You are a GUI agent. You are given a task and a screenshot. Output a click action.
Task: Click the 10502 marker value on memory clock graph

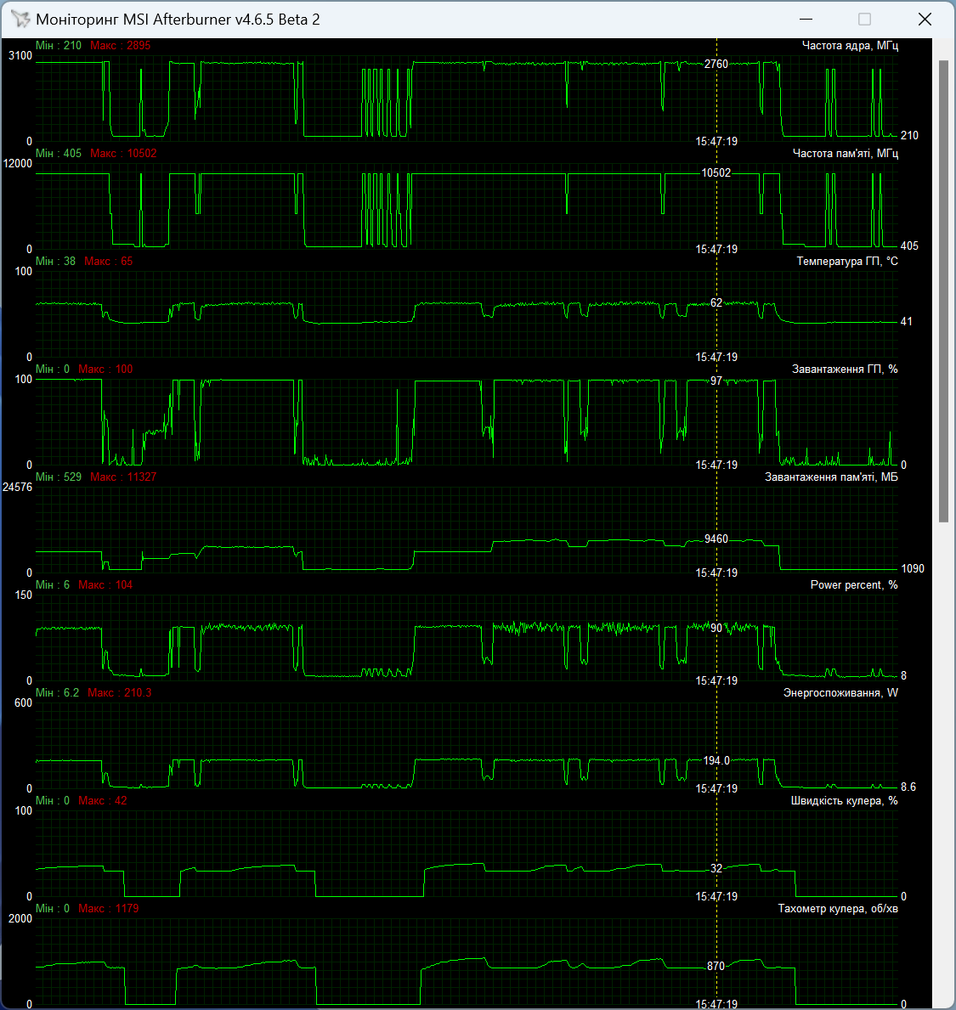[x=716, y=172]
